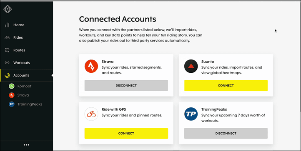Click the Ride with GPS cyclist logo

point(91,114)
